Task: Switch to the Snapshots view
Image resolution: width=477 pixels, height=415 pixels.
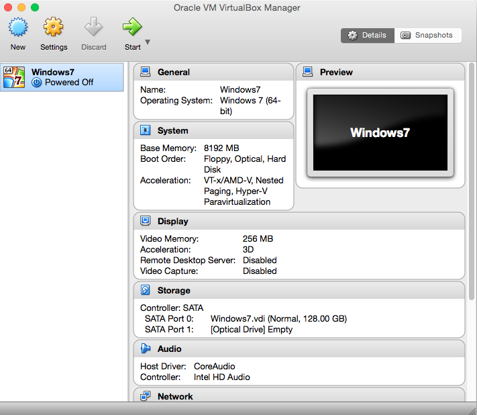Action: pos(427,36)
